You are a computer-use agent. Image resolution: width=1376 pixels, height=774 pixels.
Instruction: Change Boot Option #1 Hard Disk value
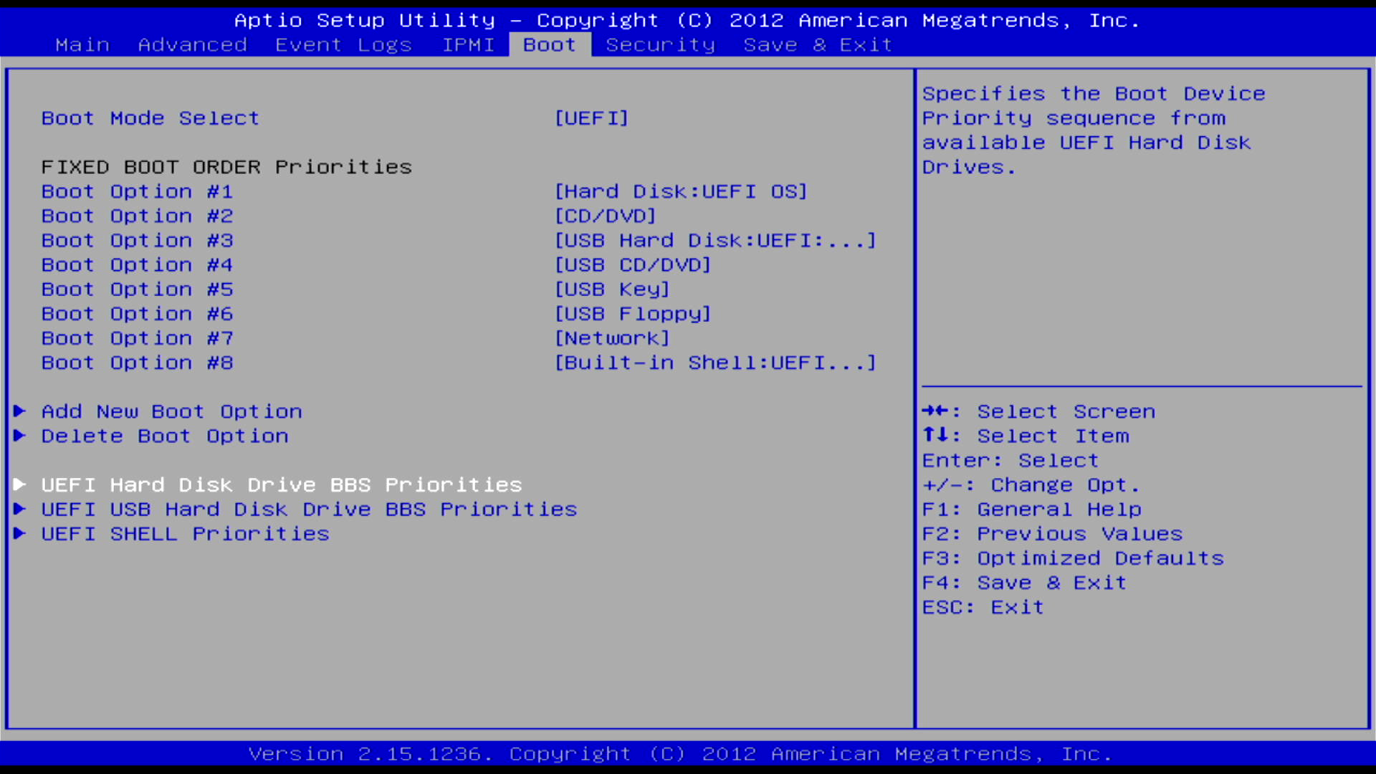(681, 192)
